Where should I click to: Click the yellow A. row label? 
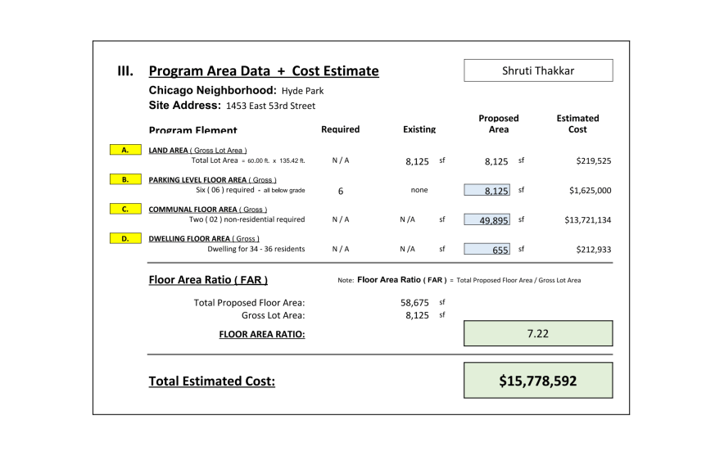click(x=124, y=151)
